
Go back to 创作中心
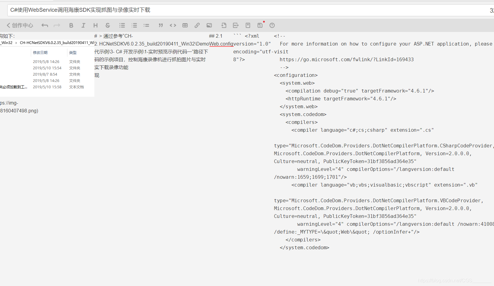coord(20,25)
